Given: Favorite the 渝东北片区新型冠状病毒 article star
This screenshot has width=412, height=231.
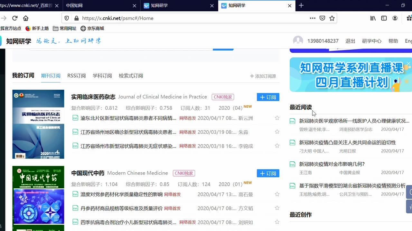Looking at the screenshot, I should (277, 118).
